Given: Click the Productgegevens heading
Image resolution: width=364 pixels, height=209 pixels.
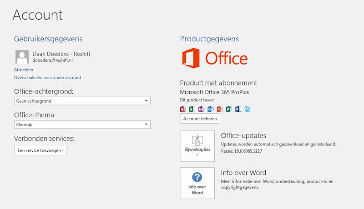Looking at the screenshot, I should point(209,39).
